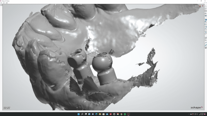This screenshot has width=207, height=116.
Task: Click the blue-and-gray scan icon in the right toolbar
Action: click(206, 16)
